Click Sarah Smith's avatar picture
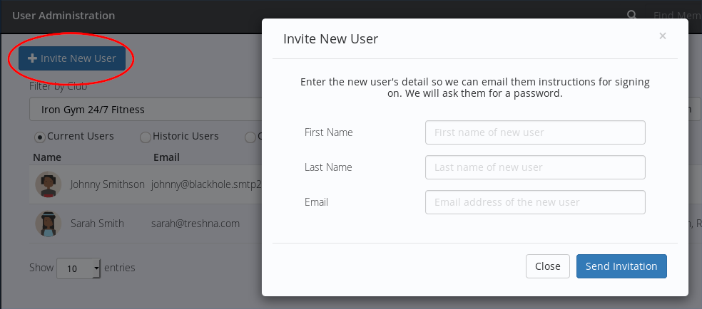Screen dimensions: 702x309 (x=49, y=224)
